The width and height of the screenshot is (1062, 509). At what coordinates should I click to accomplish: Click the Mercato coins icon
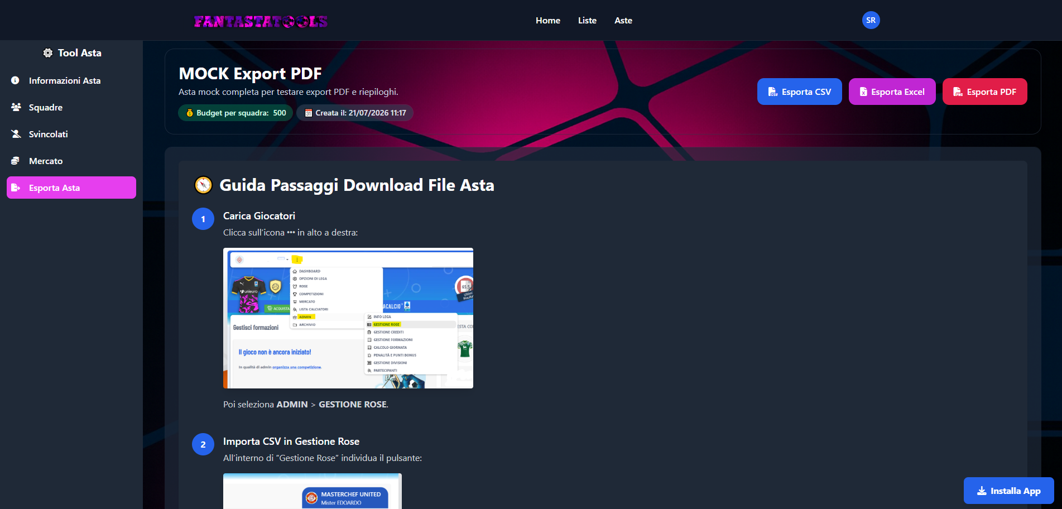16,161
